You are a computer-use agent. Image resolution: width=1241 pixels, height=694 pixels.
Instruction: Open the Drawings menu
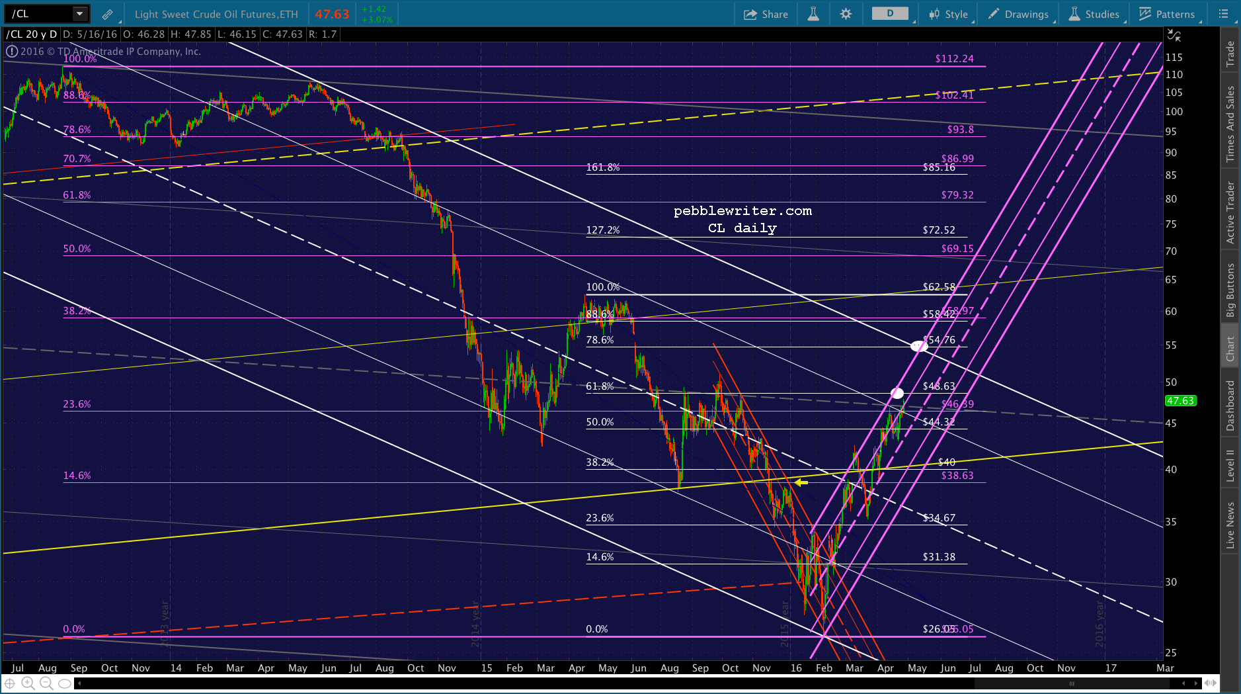[x=1018, y=14]
